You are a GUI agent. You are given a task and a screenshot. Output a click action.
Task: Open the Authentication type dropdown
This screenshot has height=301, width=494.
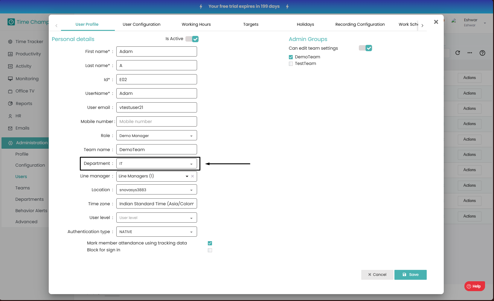point(156,232)
